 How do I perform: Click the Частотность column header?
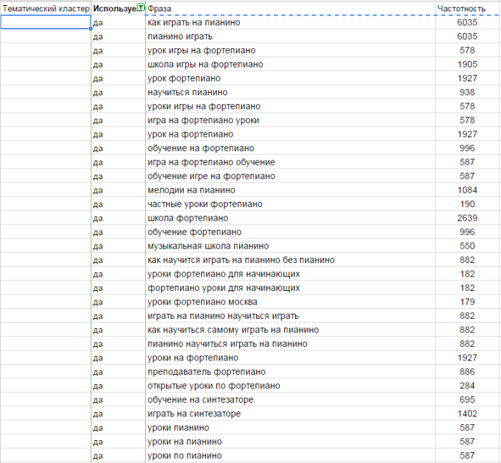tap(467, 8)
